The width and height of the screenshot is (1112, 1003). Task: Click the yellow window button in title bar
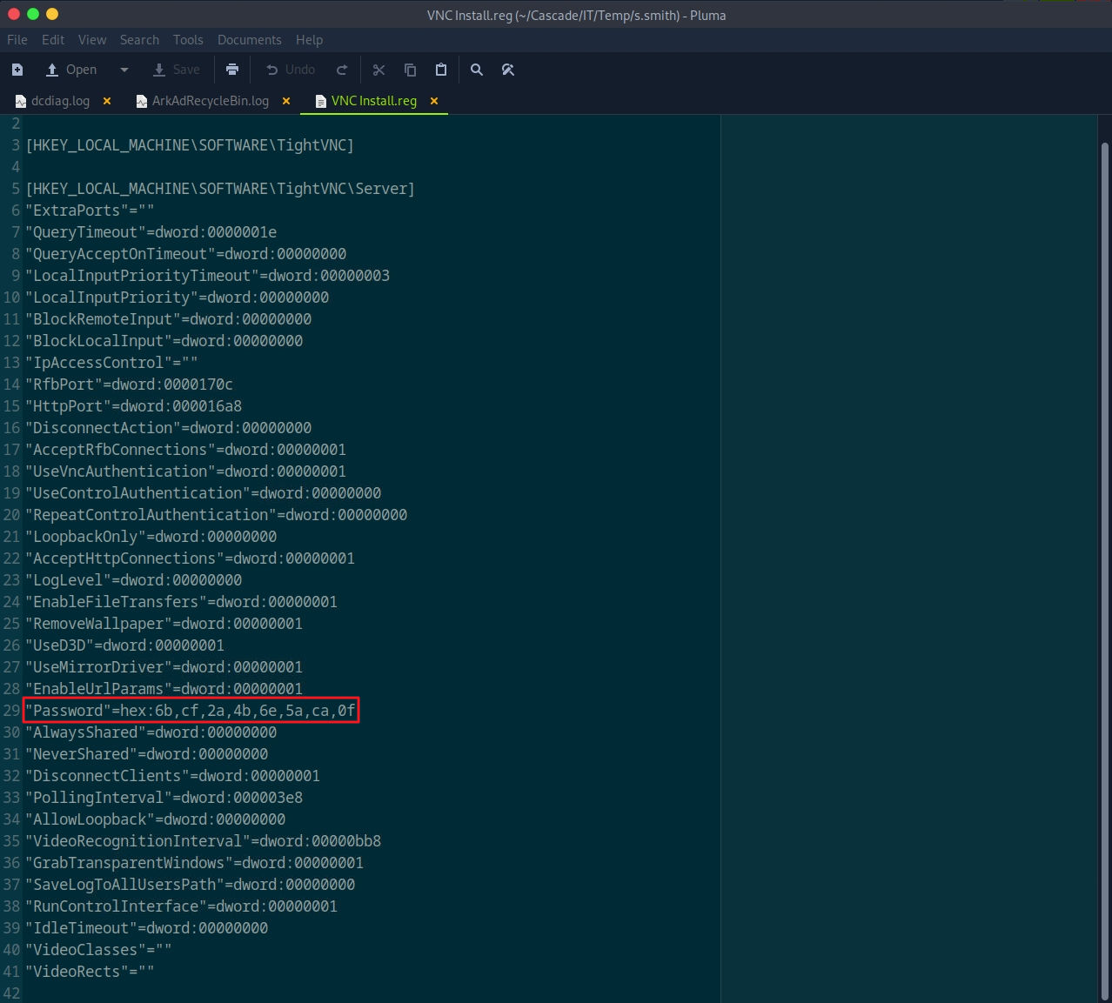[52, 14]
